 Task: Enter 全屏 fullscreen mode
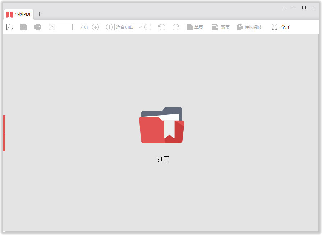(x=280, y=27)
